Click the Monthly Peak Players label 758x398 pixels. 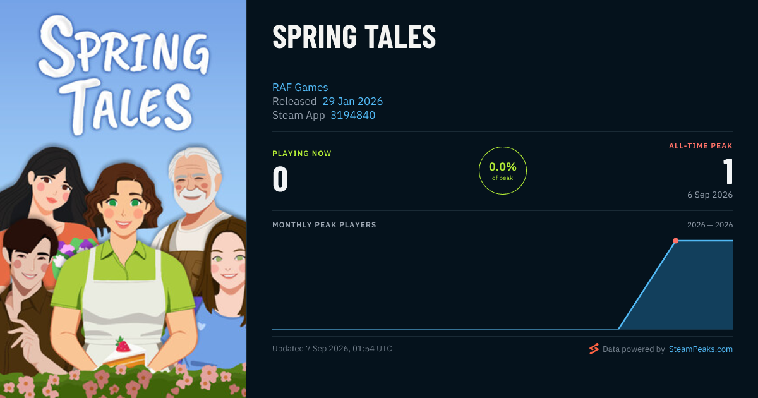click(x=324, y=225)
